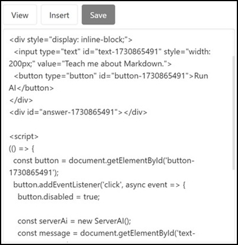Open the View button
Viewport: 238px width, 245px height.
(20, 15)
